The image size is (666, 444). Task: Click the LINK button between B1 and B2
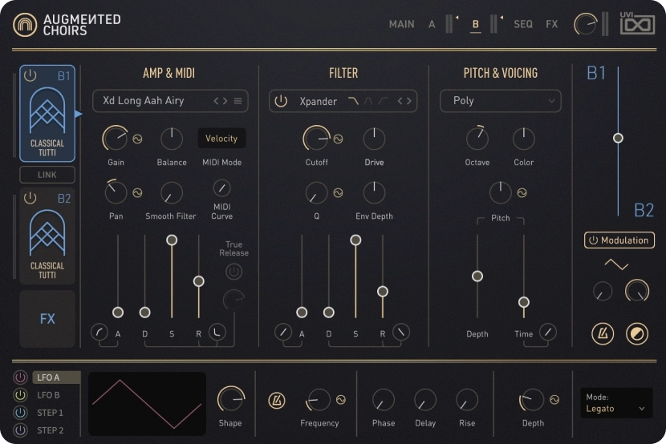click(x=47, y=175)
